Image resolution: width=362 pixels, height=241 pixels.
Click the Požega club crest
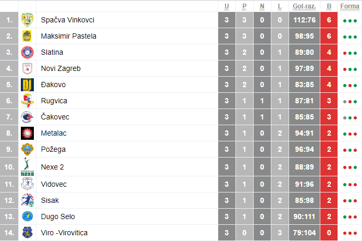coord(27,149)
